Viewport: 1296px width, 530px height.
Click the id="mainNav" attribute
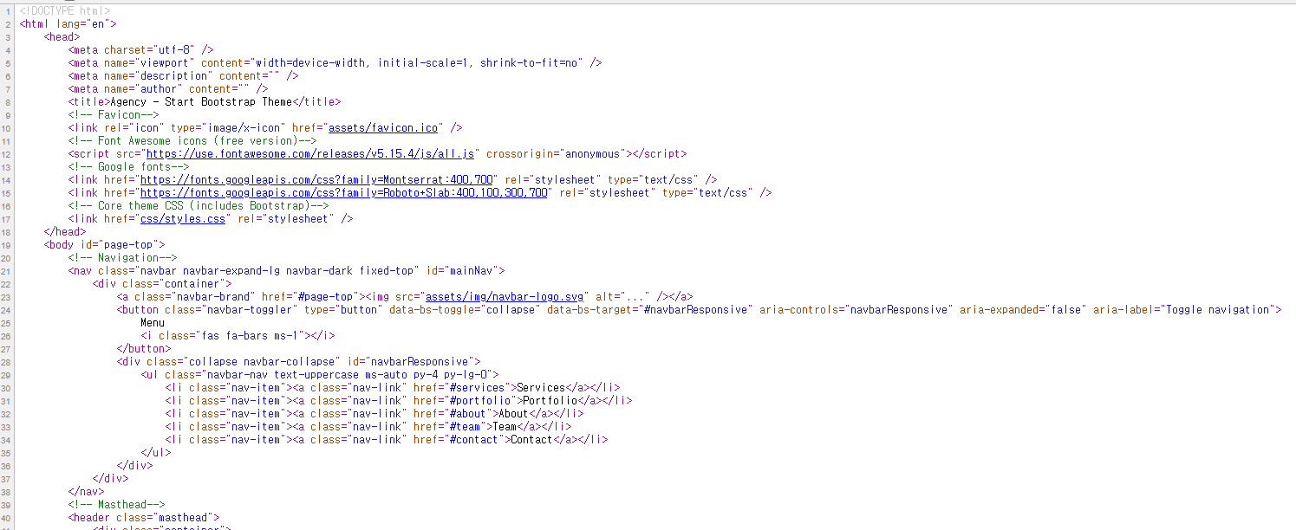[461, 271]
